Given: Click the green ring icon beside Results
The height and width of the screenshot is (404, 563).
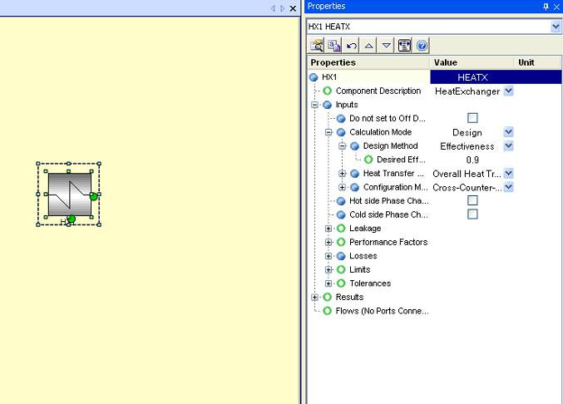Looking at the screenshot, I should (327, 297).
